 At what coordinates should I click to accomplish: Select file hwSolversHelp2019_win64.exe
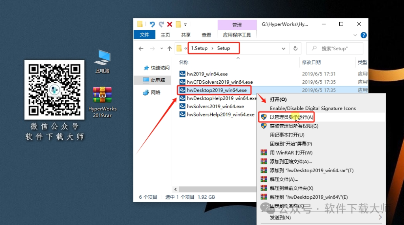[x=221, y=114]
